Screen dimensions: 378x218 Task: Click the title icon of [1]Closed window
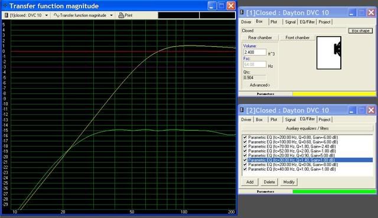click(242, 12)
